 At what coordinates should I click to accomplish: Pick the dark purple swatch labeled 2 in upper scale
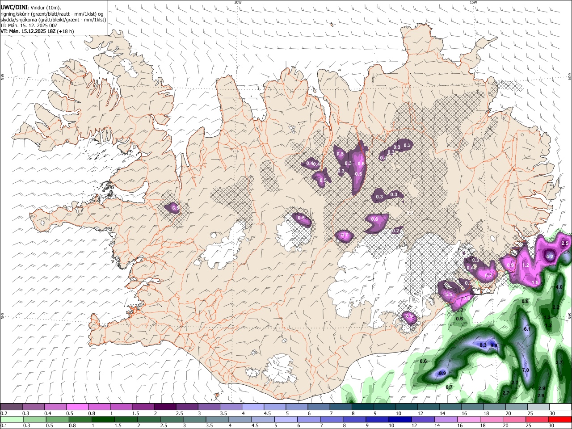click(x=165, y=407)
